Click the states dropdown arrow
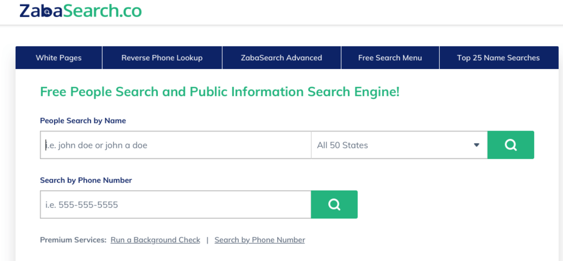Screen dimensions: 563x261 click(x=477, y=145)
